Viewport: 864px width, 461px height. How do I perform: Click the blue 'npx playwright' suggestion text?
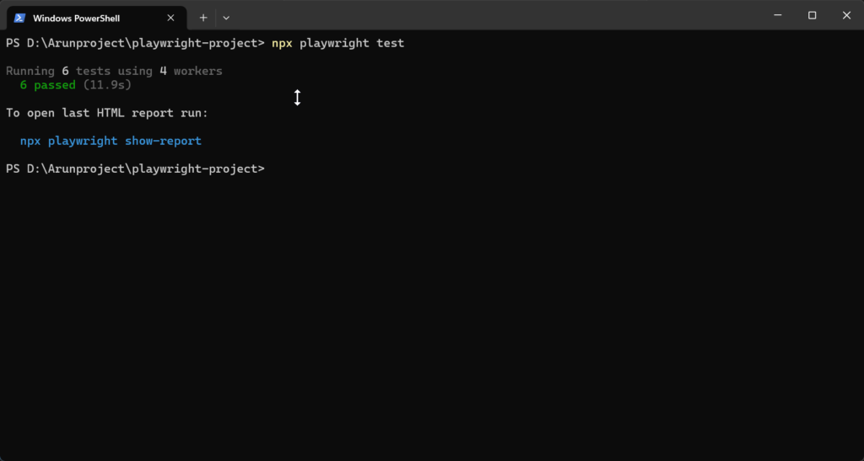pyautogui.click(x=68, y=141)
